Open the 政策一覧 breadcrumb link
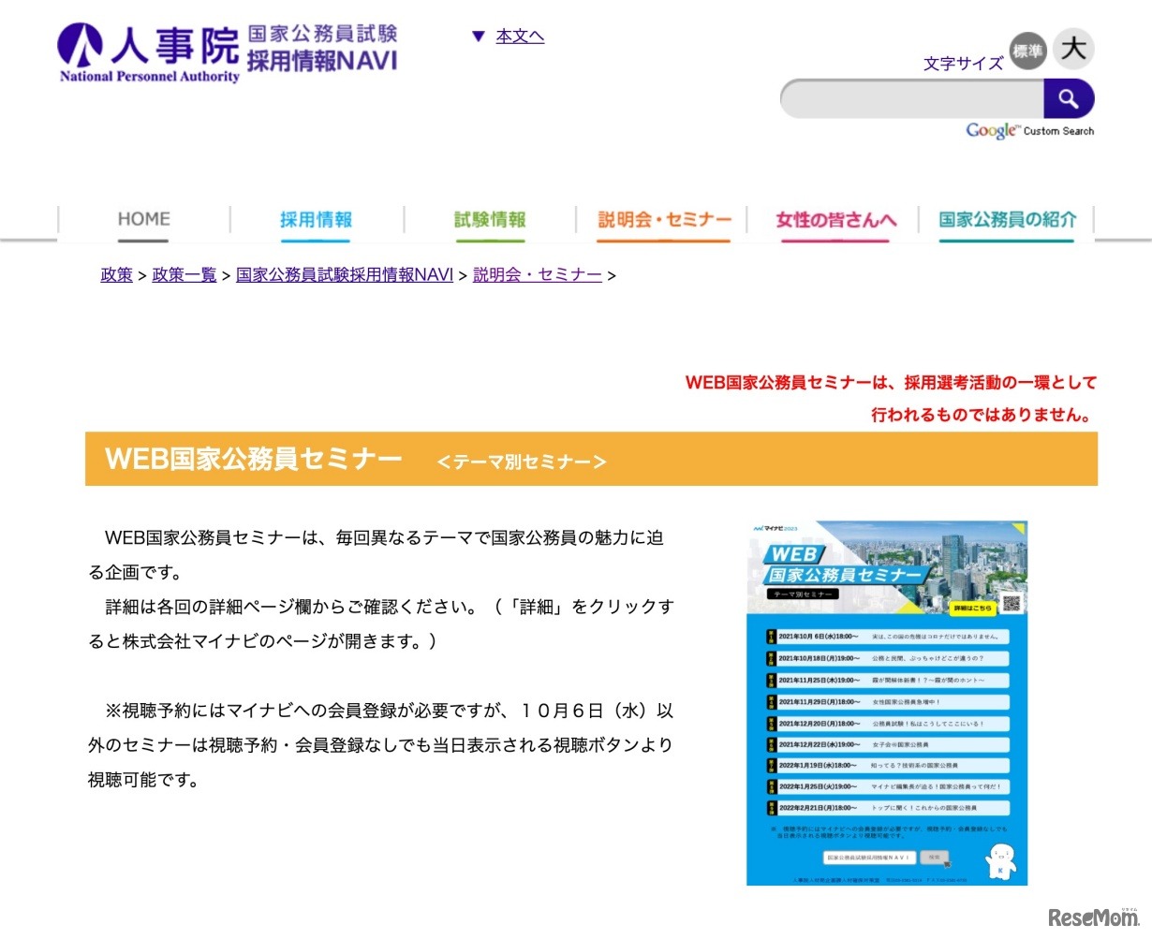The height and width of the screenshot is (939, 1152). [184, 274]
